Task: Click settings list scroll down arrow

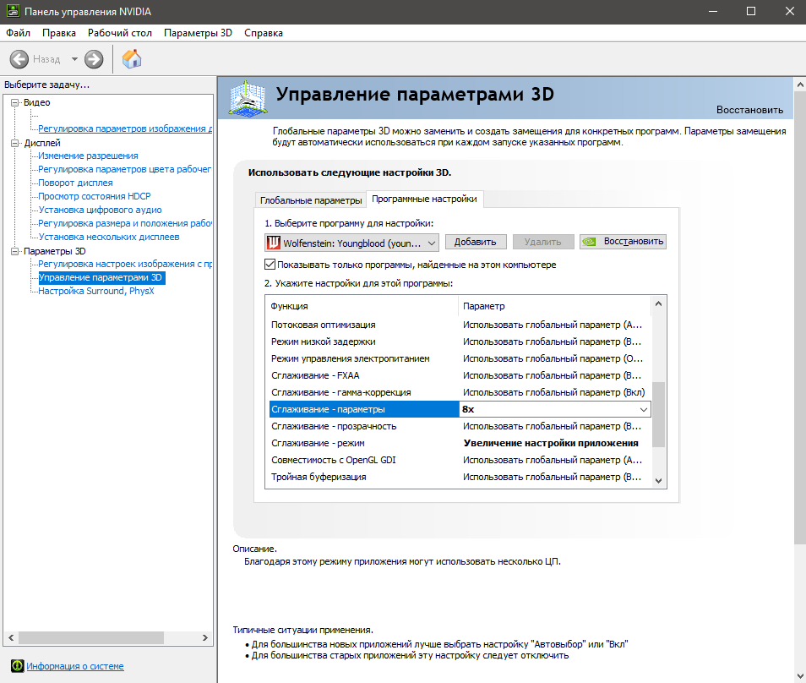Action: tap(658, 481)
